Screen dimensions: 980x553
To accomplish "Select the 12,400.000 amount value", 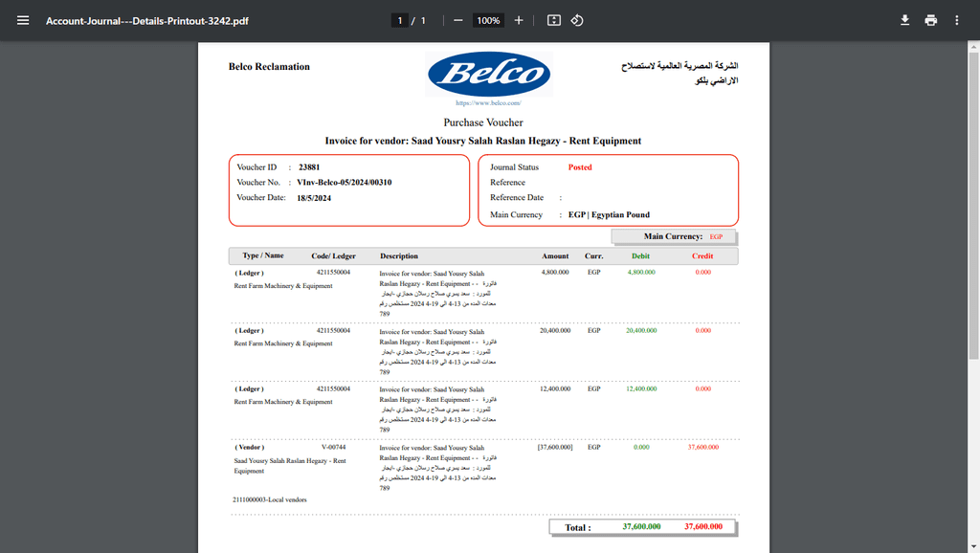I will pos(555,388).
